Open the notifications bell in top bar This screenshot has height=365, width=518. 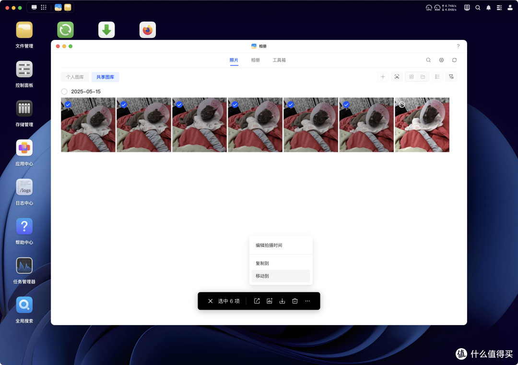click(489, 8)
